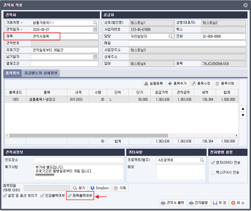Click the search icon in 거래처명 field
This screenshot has height=211, width=251.
95,23
